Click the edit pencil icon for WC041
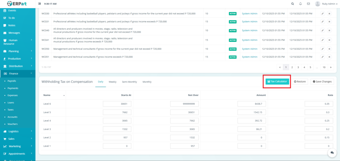340x161 pixels. coord(322,40)
